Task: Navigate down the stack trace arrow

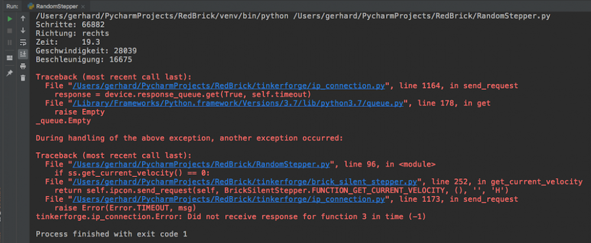Action: [23, 31]
